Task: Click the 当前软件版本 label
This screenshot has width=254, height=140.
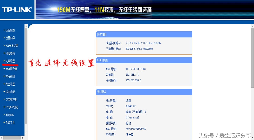Action: [x=114, y=43]
